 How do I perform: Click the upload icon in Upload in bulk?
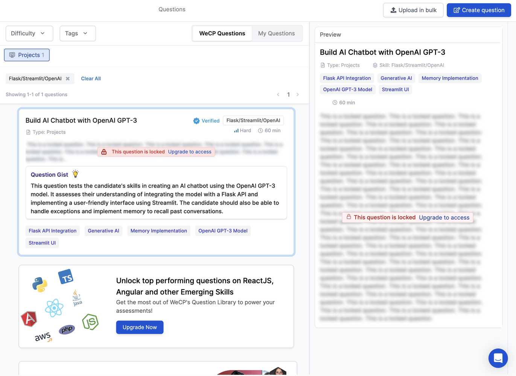[x=393, y=10]
